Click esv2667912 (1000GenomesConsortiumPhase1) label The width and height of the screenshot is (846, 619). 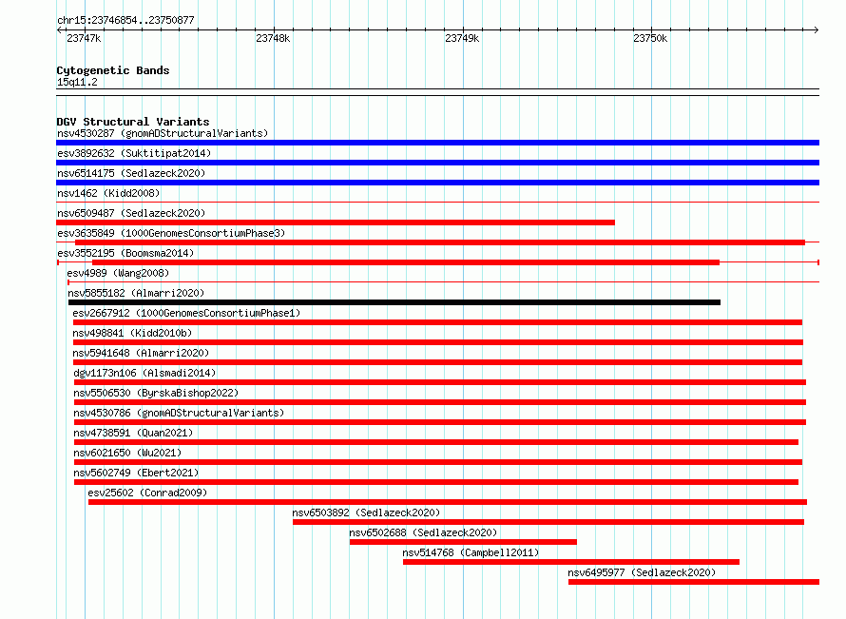coord(186,313)
